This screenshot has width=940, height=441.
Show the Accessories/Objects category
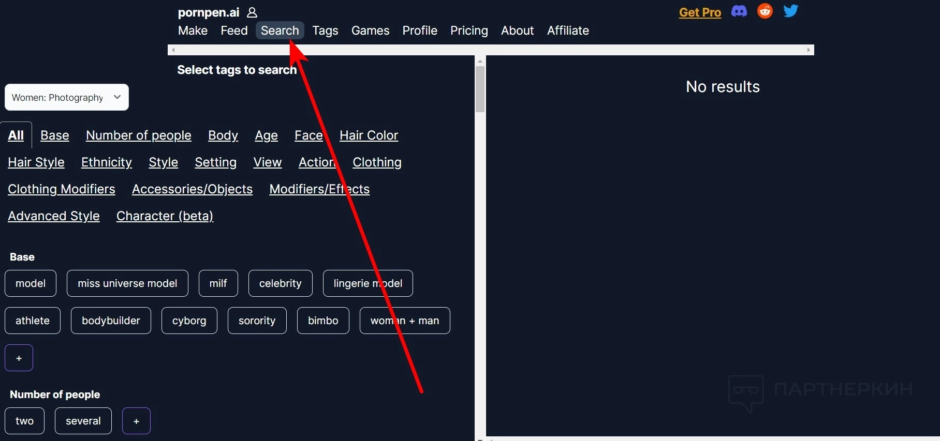coord(192,189)
